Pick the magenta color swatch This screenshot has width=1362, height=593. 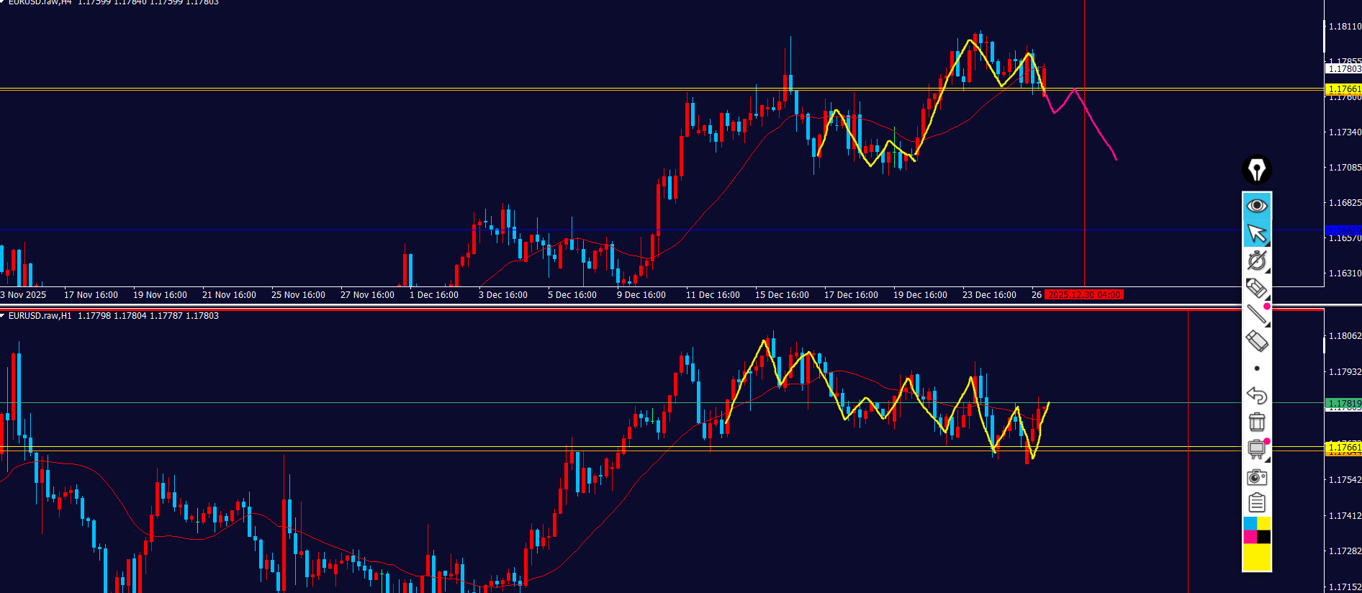1250,537
